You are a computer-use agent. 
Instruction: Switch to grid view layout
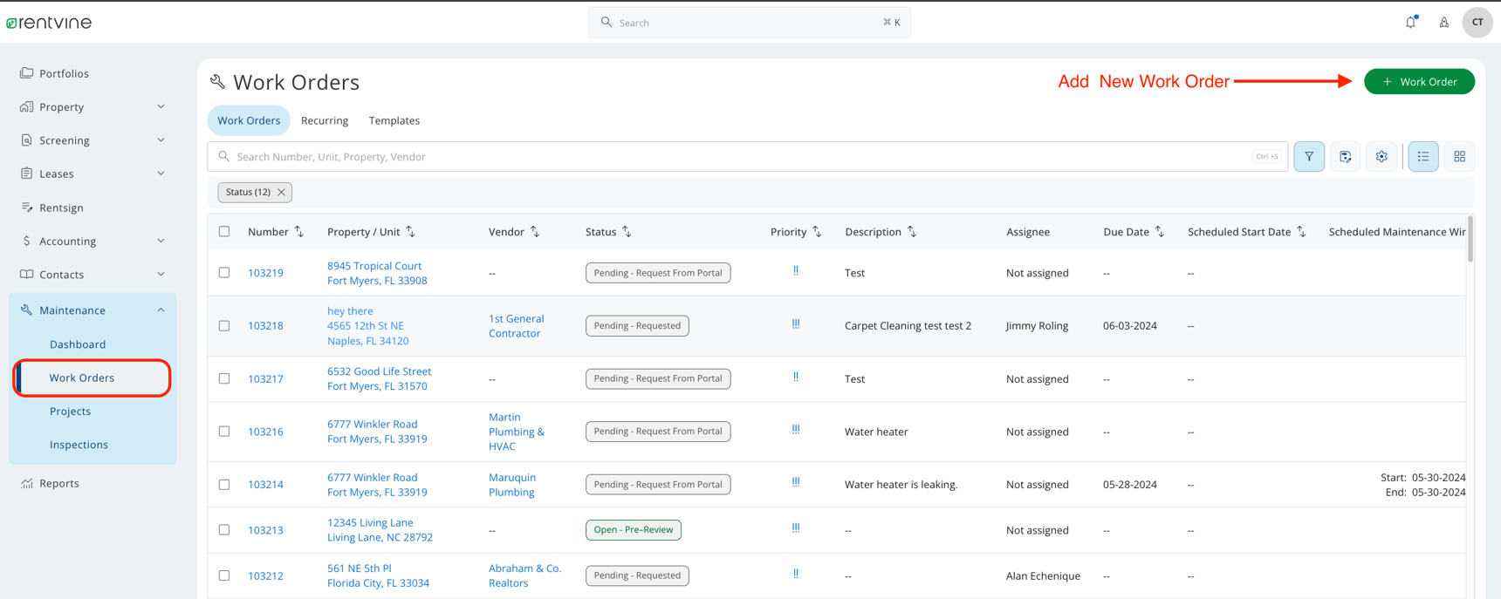pyautogui.click(x=1459, y=157)
